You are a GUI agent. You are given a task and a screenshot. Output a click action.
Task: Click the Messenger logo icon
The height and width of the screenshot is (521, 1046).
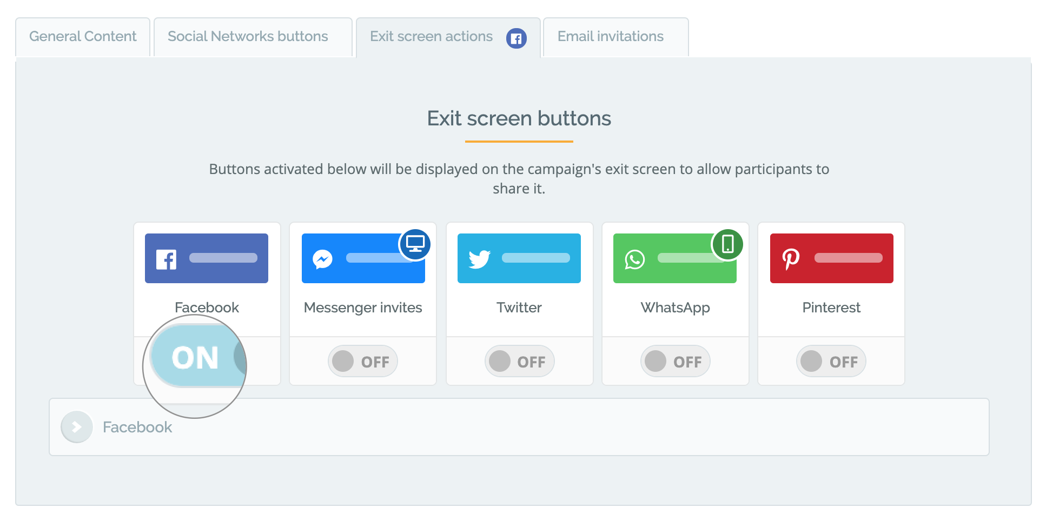(322, 259)
